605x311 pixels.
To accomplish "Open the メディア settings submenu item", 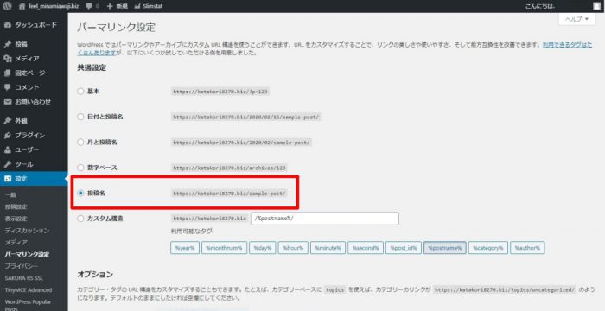I will pyautogui.click(x=16, y=242).
